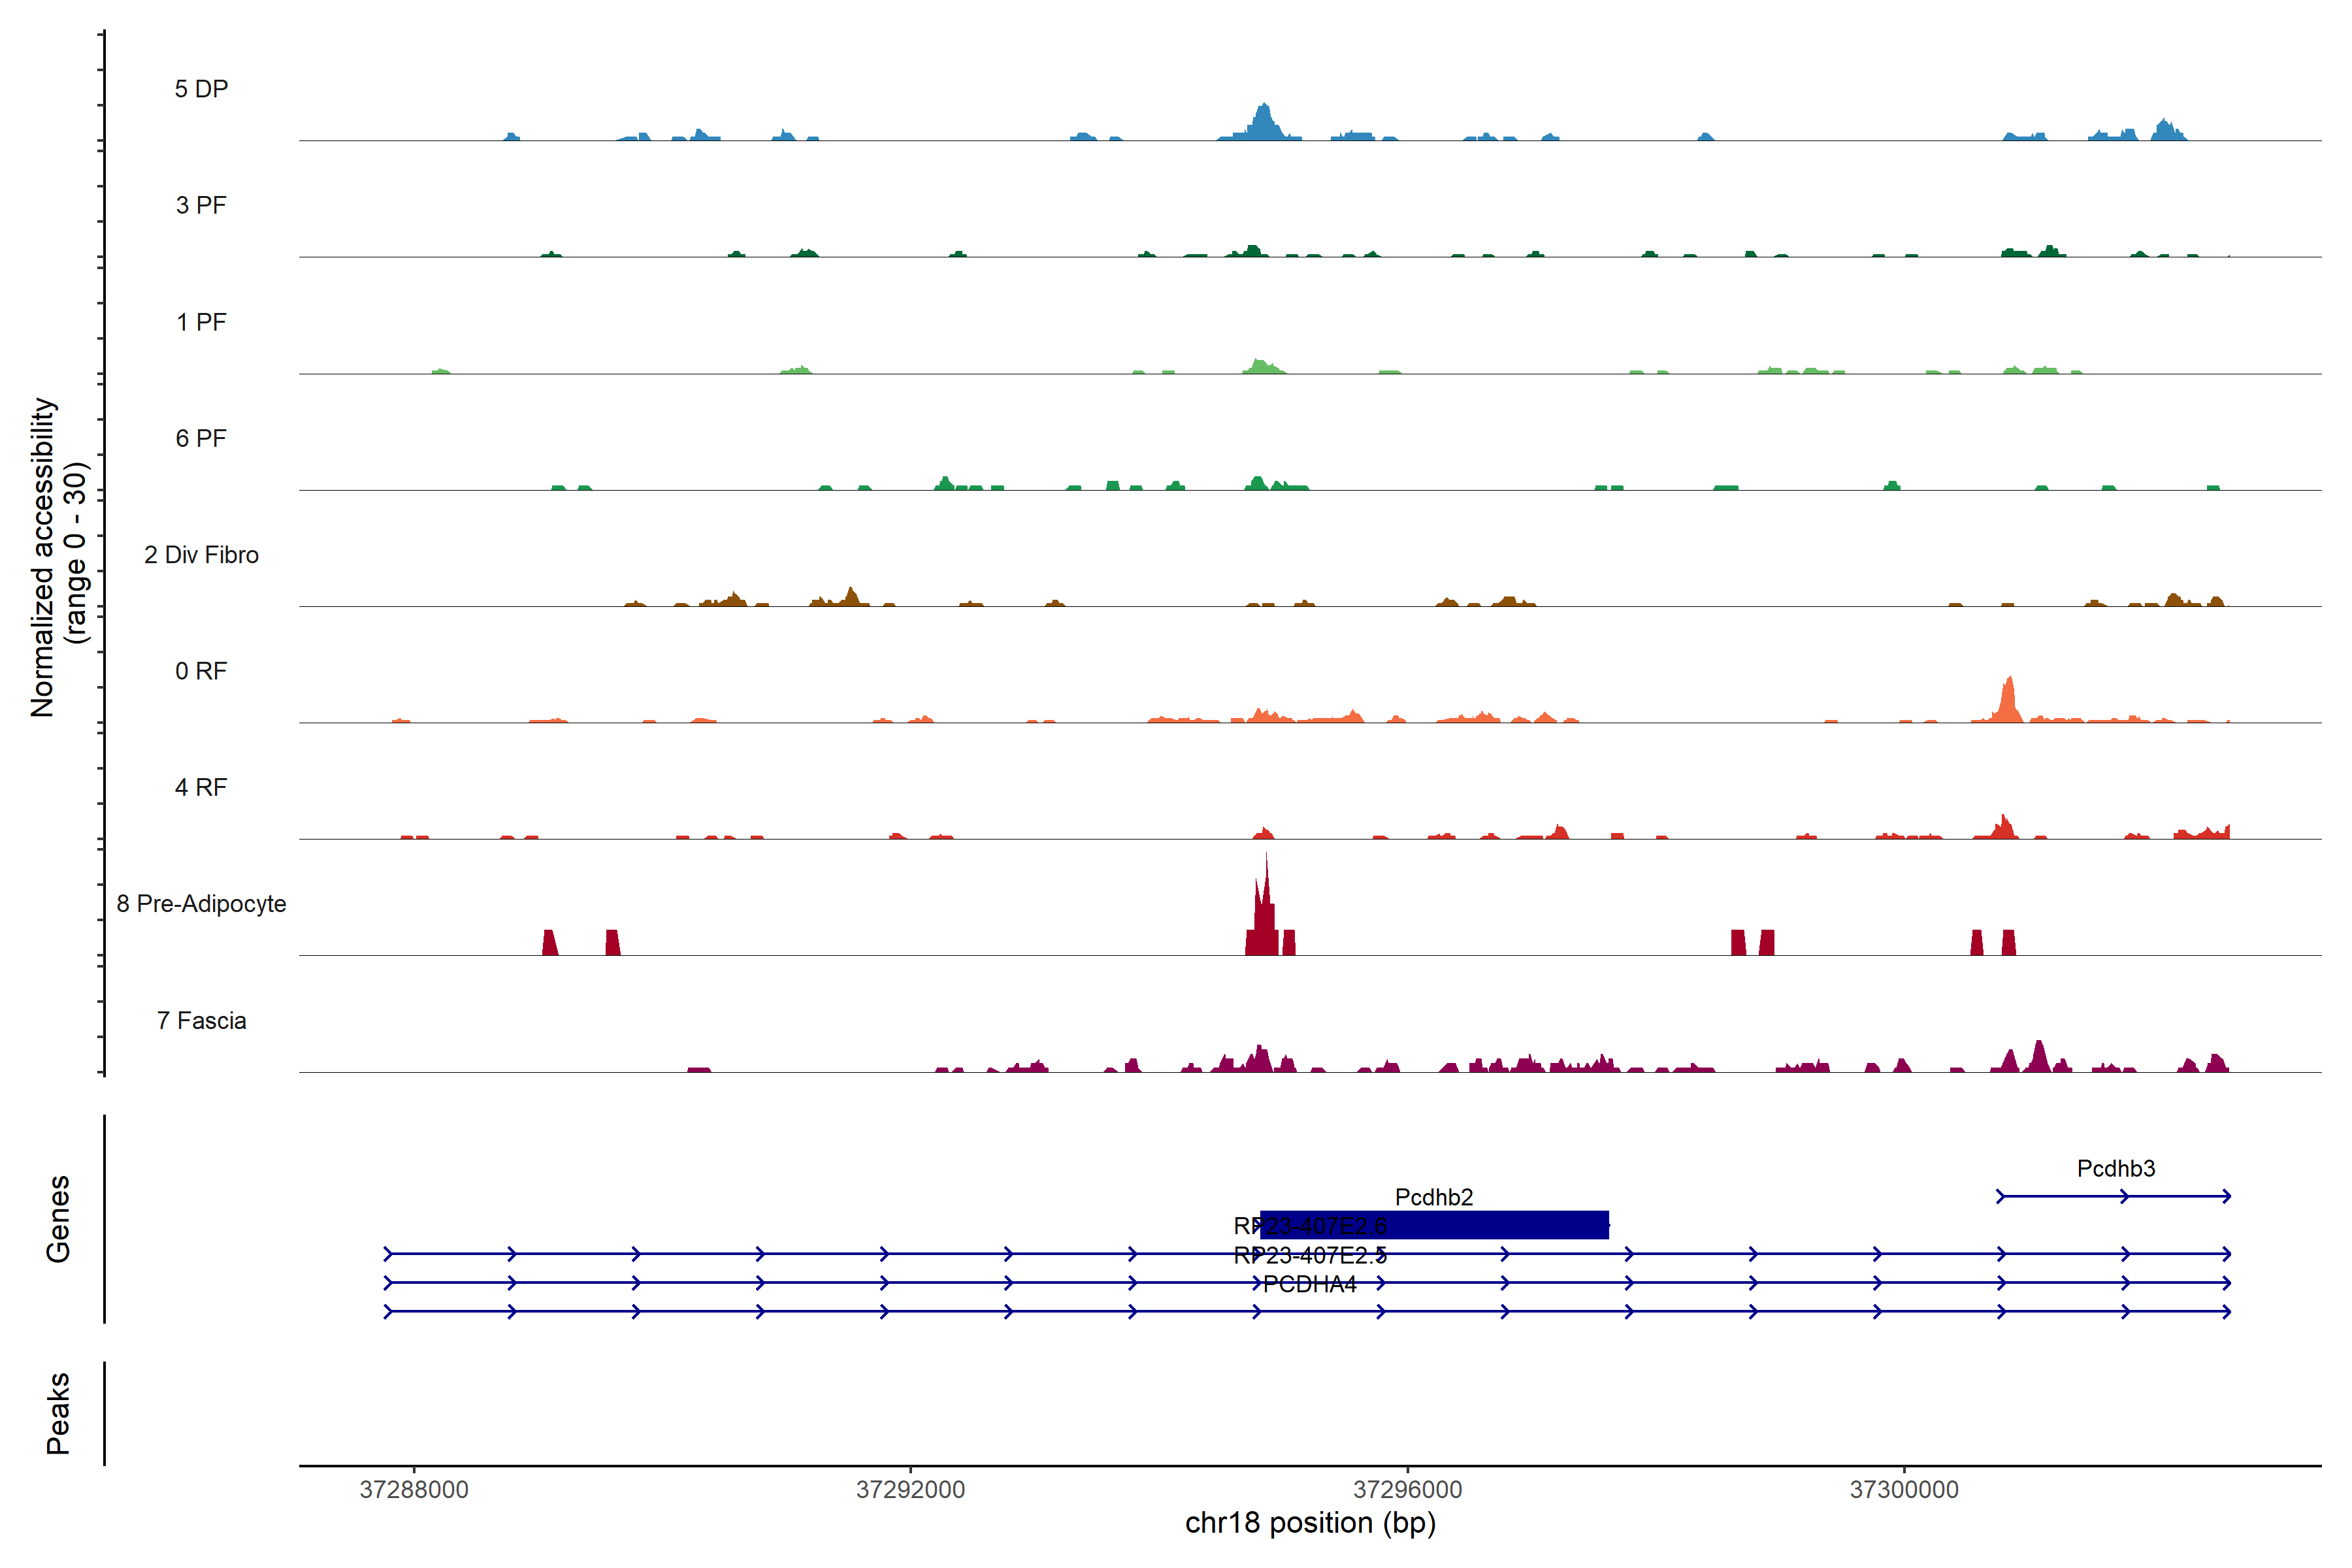Click the 7 Fascia track label
The width and height of the screenshot is (2352, 1568).
[201, 1020]
